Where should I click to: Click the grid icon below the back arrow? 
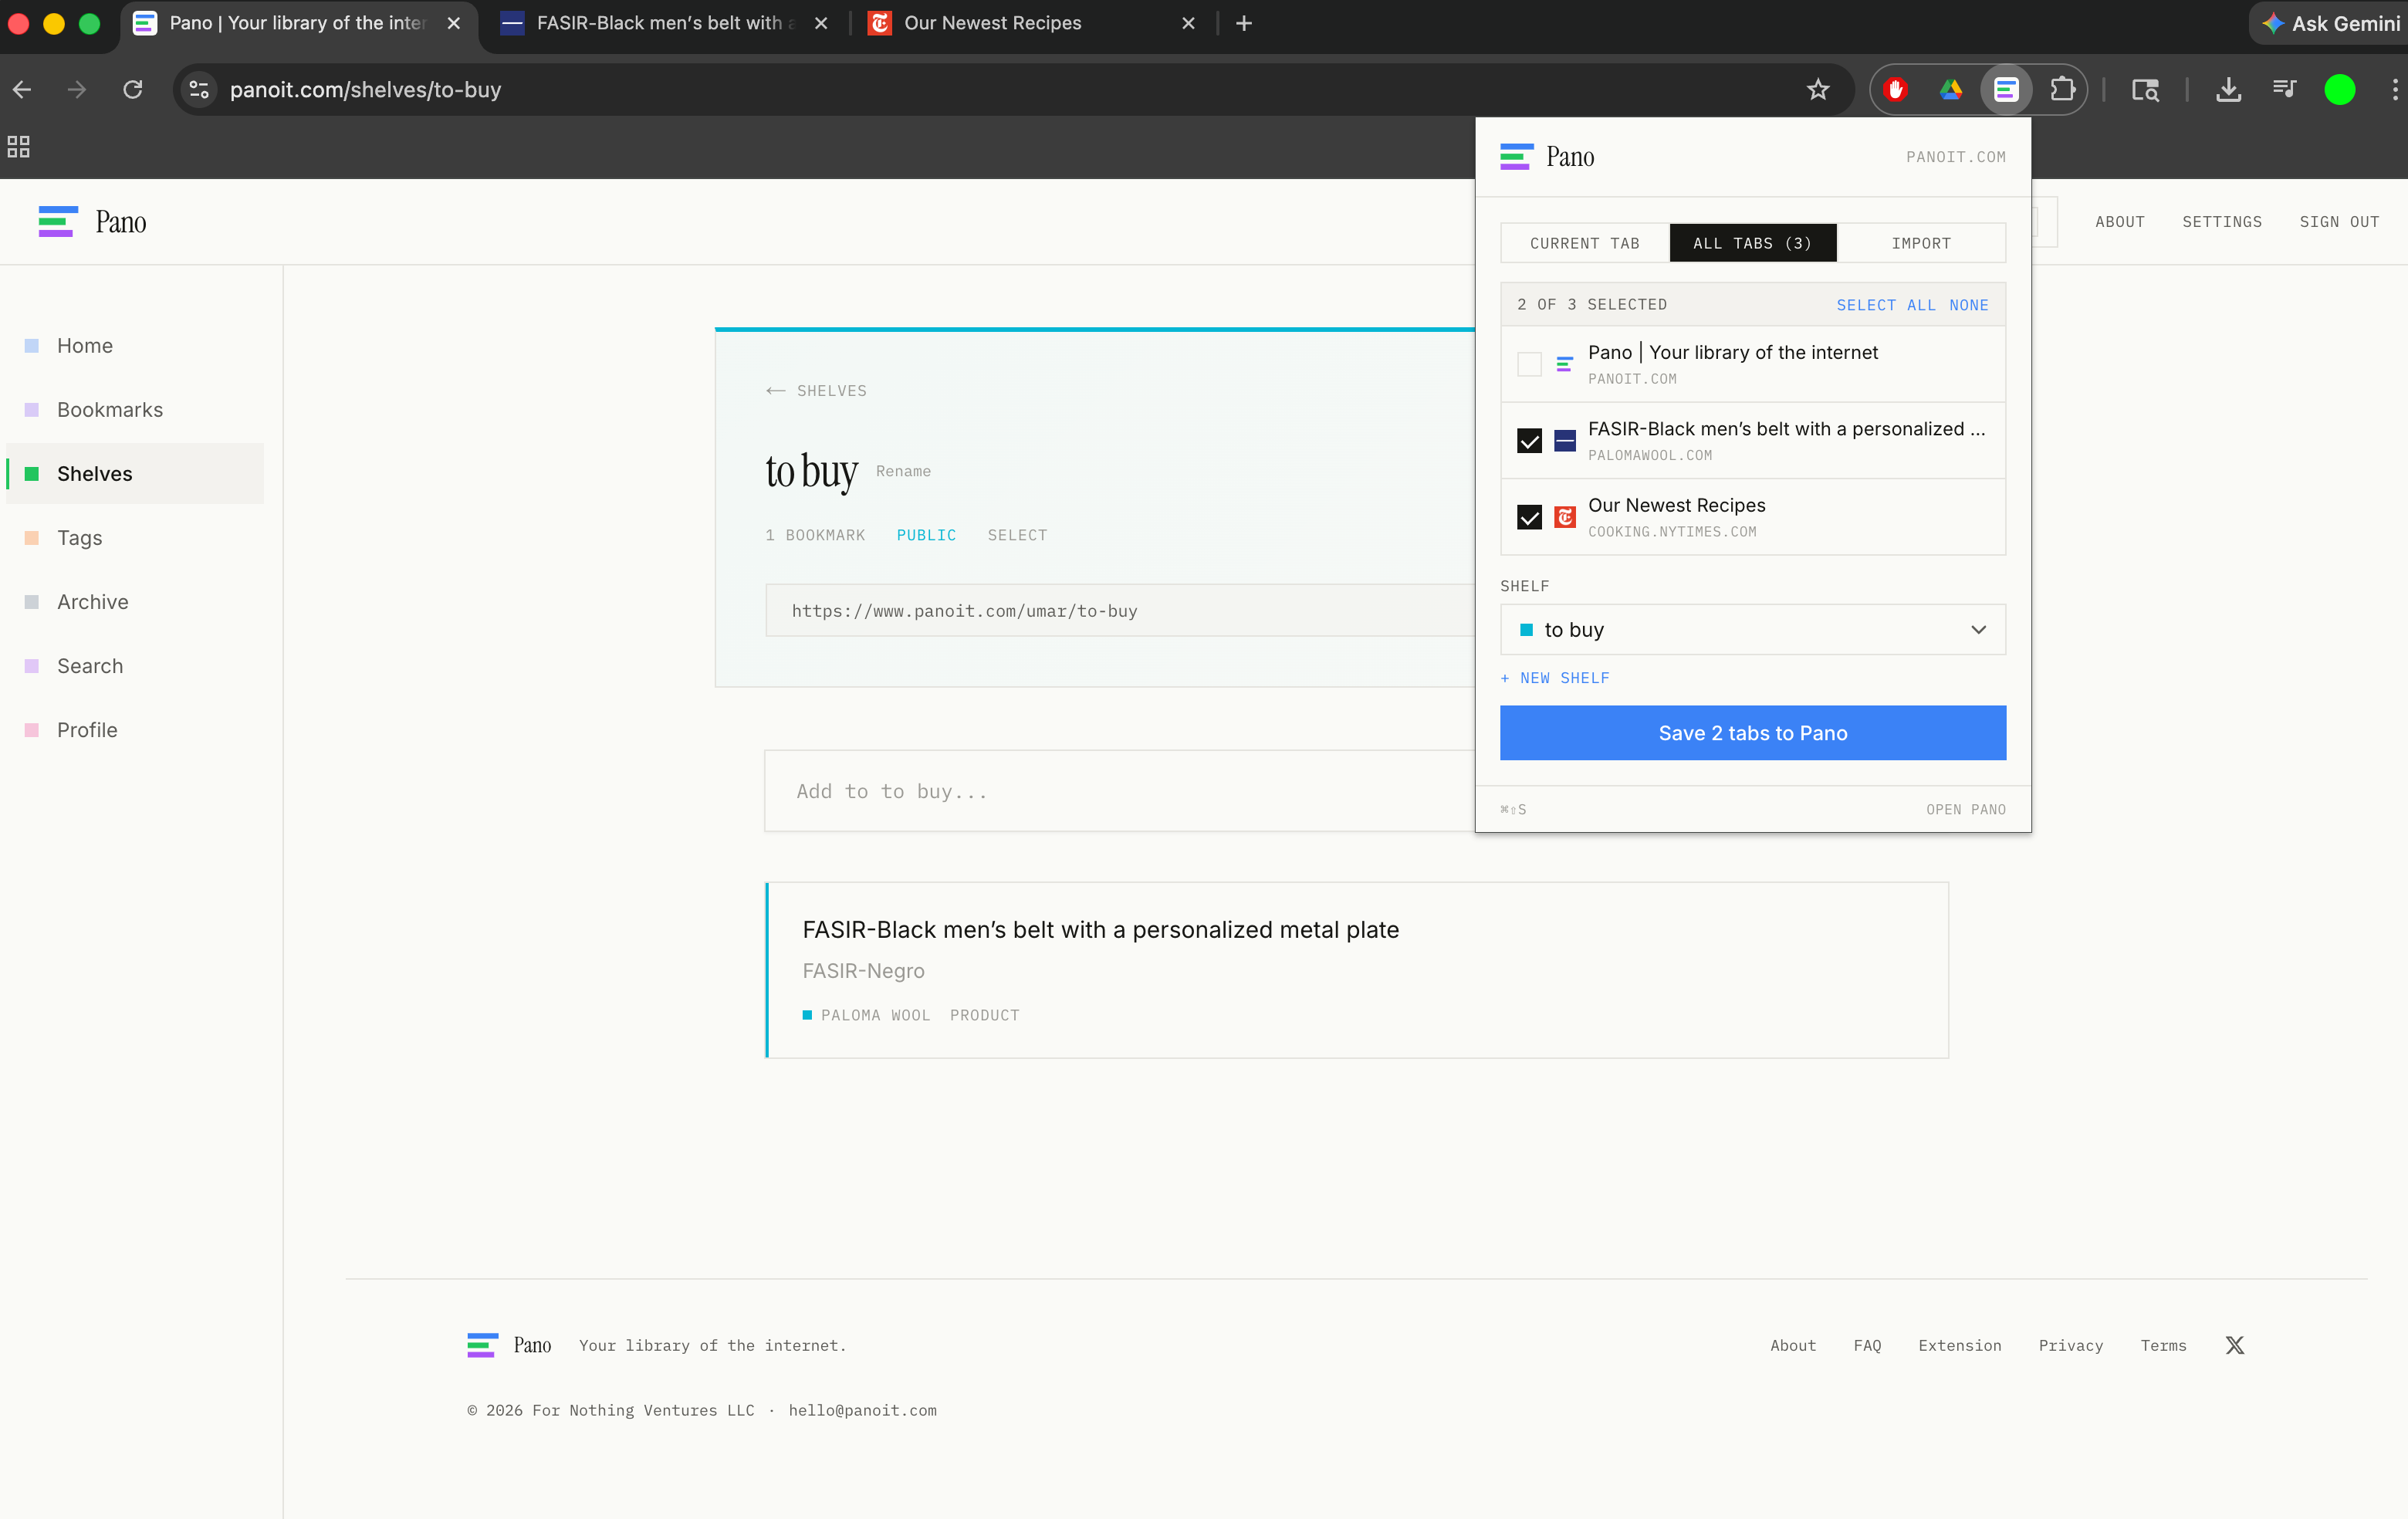[18, 146]
